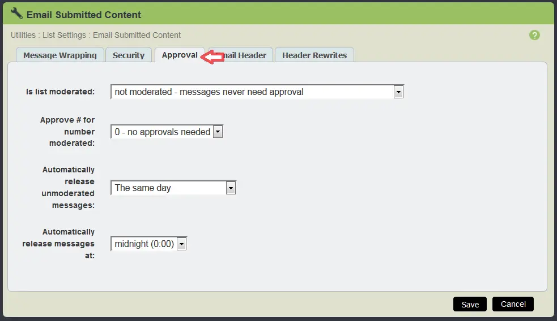This screenshot has height=321, width=557.
Task: Click the breadcrumb 'Utilities : List Settings' text
Action: click(48, 35)
